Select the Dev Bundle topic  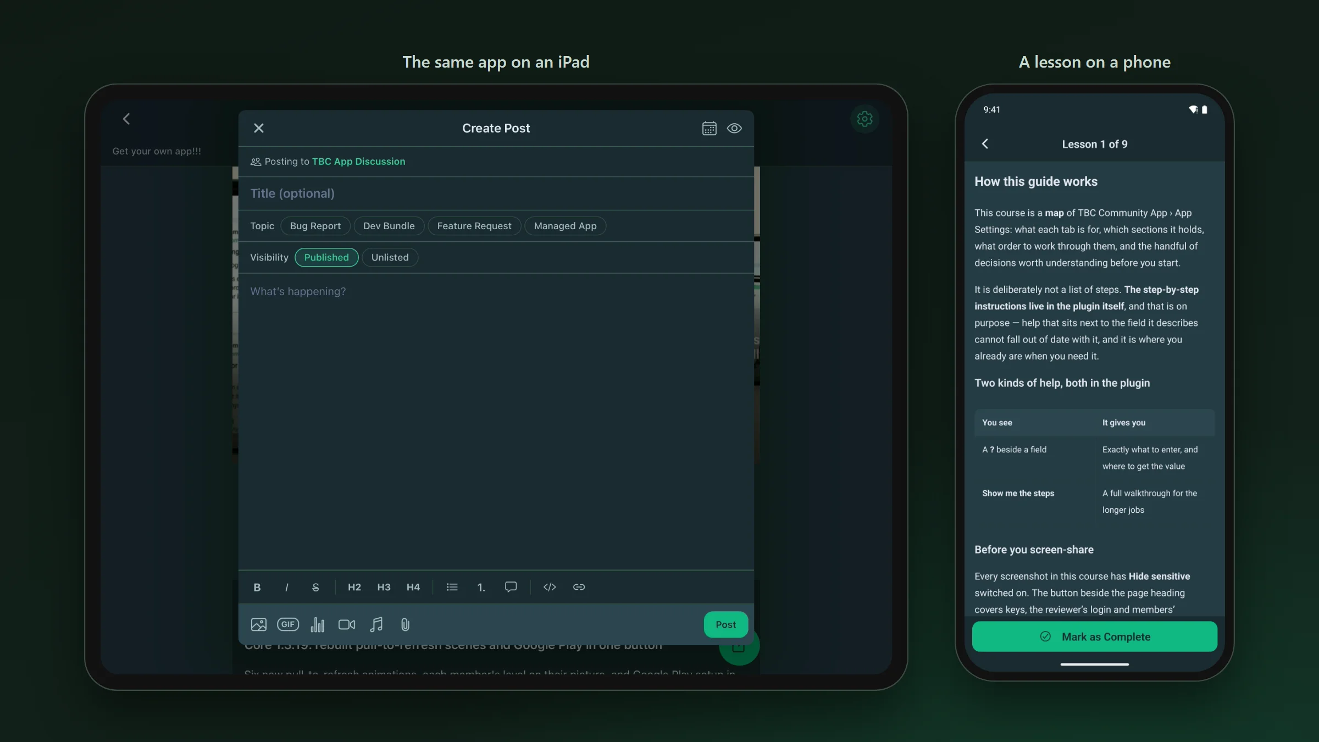[x=389, y=226]
